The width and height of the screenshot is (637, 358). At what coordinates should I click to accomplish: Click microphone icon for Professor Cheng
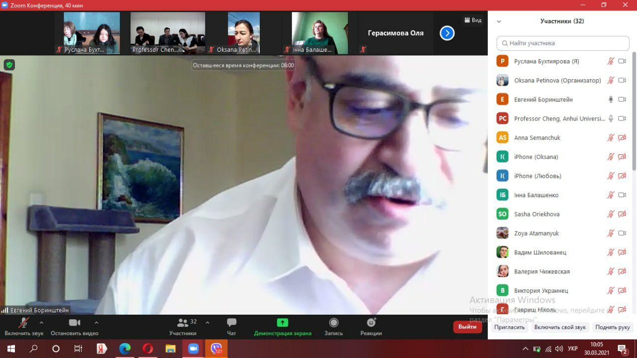point(611,119)
